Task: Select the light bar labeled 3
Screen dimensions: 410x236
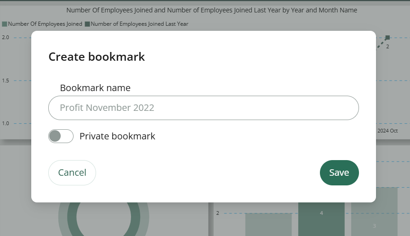Action: point(374,212)
